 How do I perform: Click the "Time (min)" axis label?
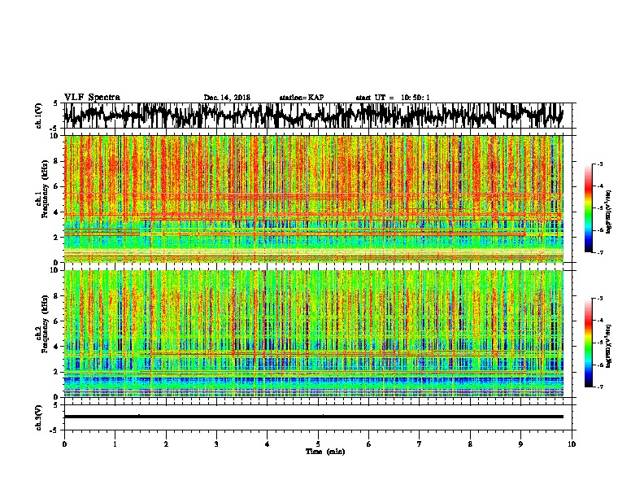(x=325, y=452)
